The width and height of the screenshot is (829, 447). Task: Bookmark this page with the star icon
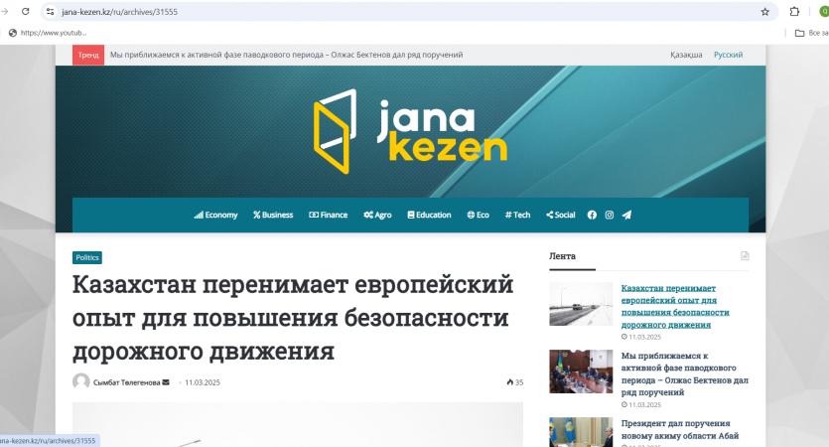[x=764, y=12]
